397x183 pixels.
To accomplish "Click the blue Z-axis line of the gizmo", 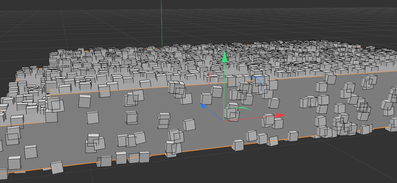I will tap(214, 113).
